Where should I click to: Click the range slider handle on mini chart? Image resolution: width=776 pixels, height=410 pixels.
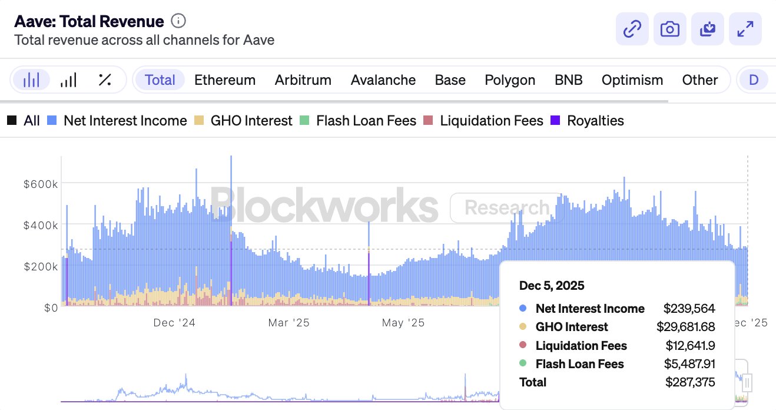(x=747, y=383)
